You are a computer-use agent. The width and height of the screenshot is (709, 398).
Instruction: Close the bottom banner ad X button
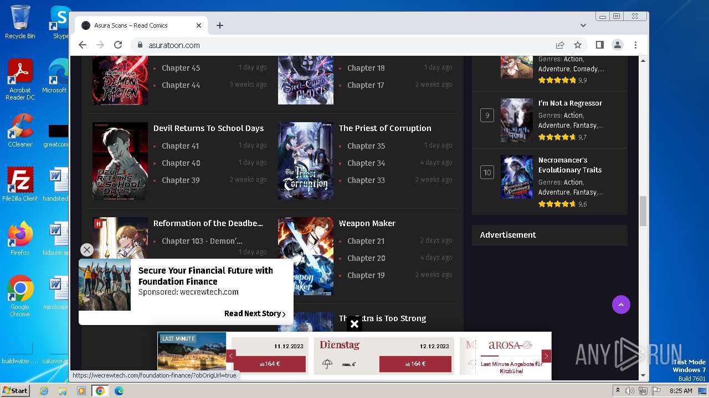coord(354,324)
